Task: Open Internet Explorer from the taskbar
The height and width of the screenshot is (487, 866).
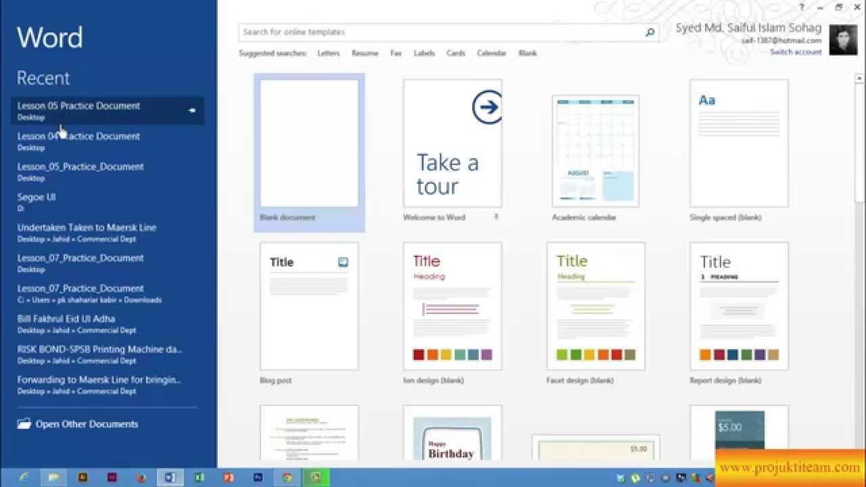Action: 24,477
